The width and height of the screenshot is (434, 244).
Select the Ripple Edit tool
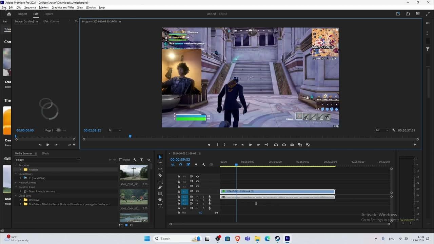pyautogui.click(x=160, y=169)
